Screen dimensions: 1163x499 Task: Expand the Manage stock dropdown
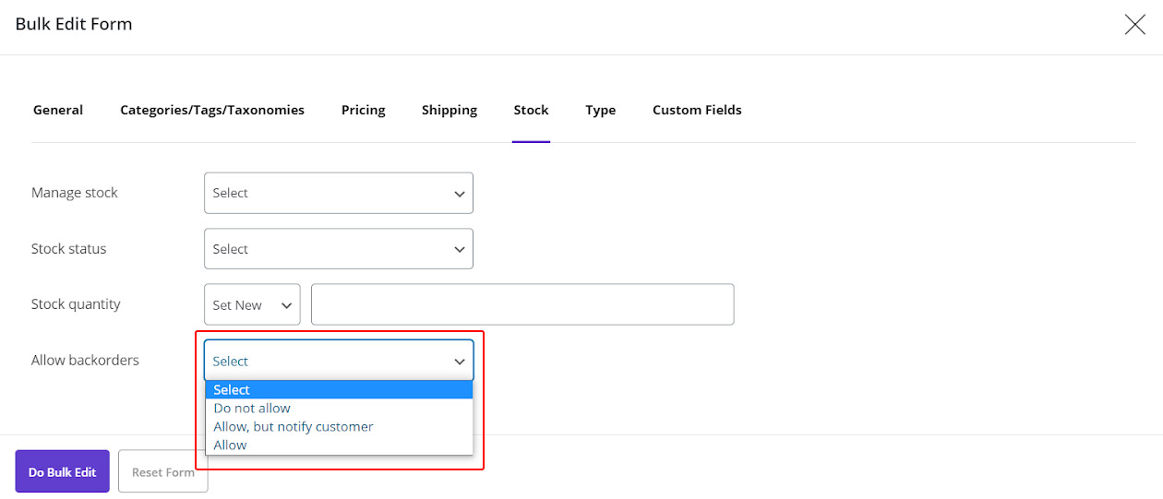338,193
